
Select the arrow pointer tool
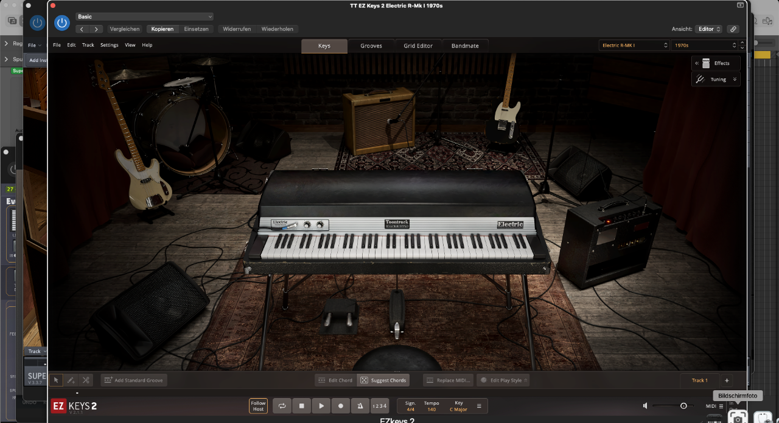[x=56, y=380]
